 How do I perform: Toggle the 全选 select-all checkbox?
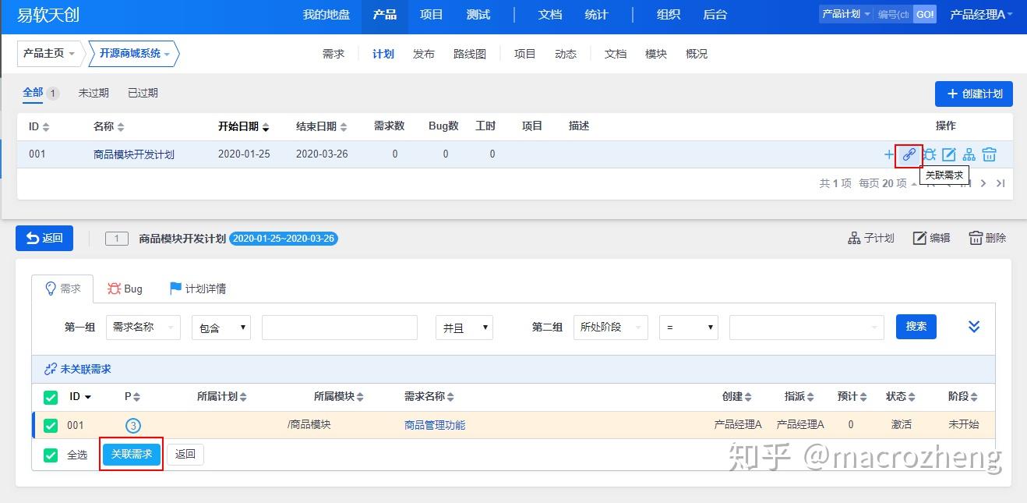tap(51, 455)
